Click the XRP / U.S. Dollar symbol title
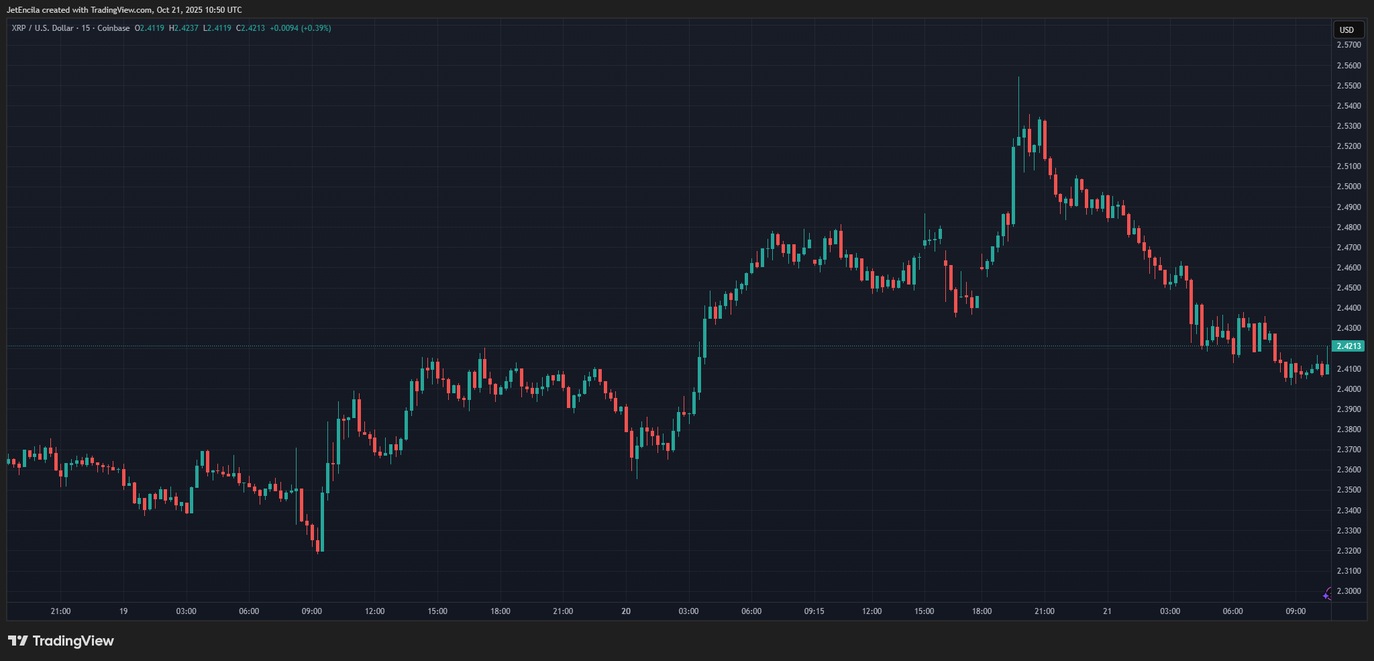Viewport: 1374px width, 661px height. [x=42, y=28]
